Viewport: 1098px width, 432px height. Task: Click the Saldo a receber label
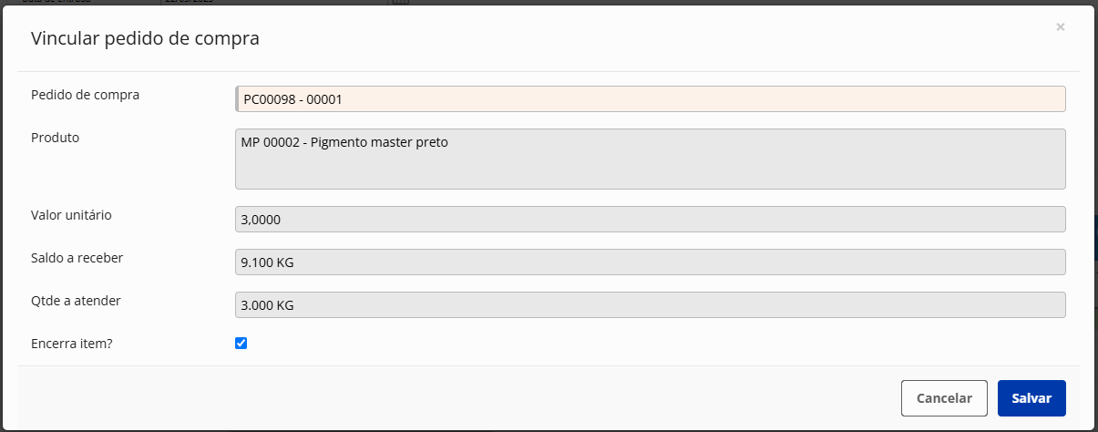(x=77, y=258)
